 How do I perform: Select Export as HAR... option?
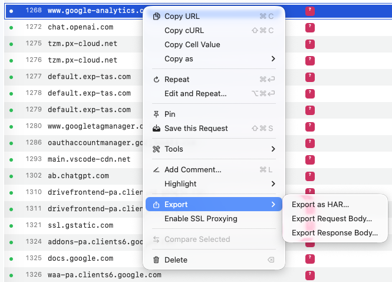(x=320, y=205)
